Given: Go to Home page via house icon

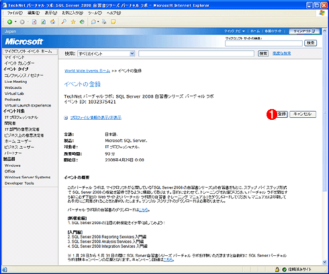Looking at the screenshot, I should tap(52, 22).
